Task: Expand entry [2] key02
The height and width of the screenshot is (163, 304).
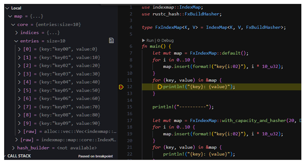Action: [x=20, y=66]
